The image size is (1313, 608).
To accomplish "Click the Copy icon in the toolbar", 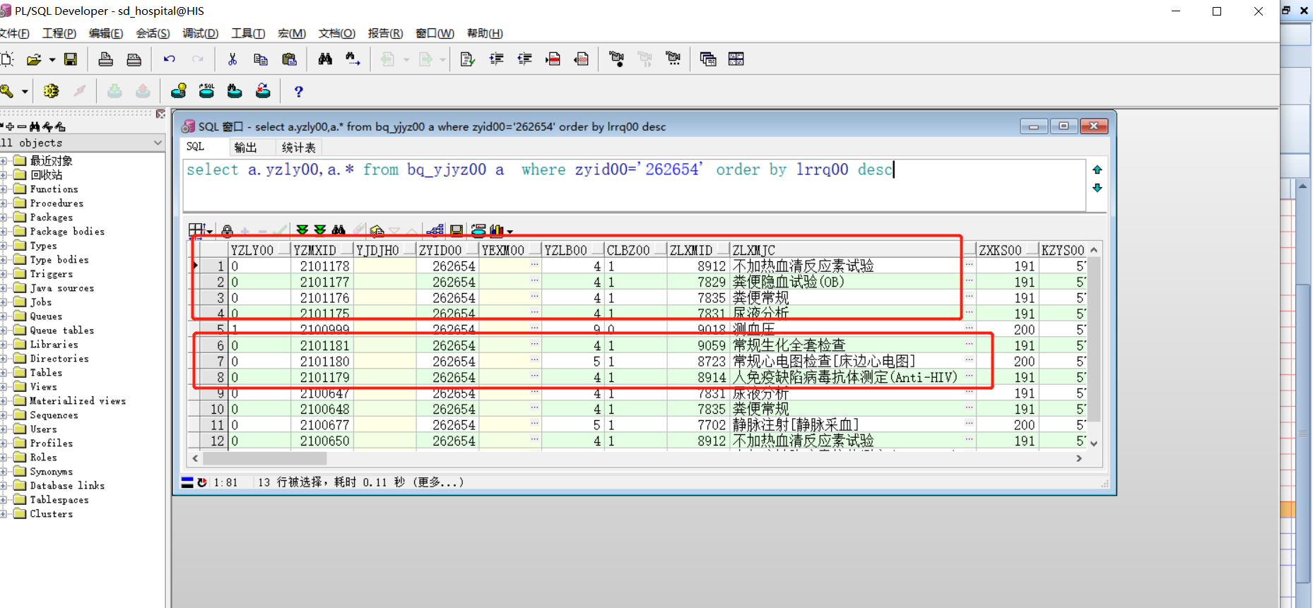I will pyautogui.click(x=261, y=59).
